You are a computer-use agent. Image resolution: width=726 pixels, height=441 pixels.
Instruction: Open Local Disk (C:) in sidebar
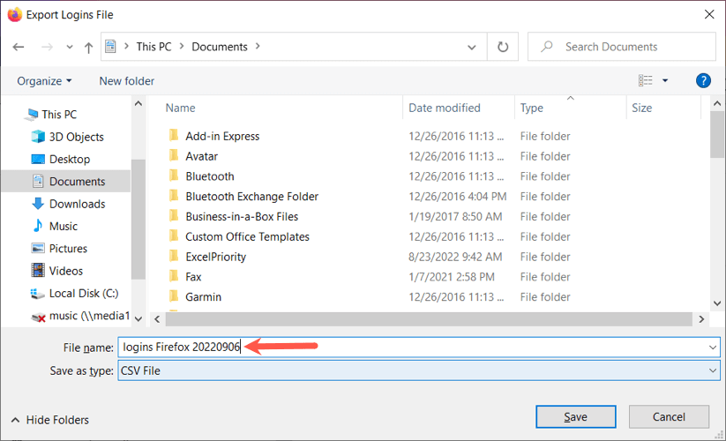pyautogui.click(x=83, y=293)
